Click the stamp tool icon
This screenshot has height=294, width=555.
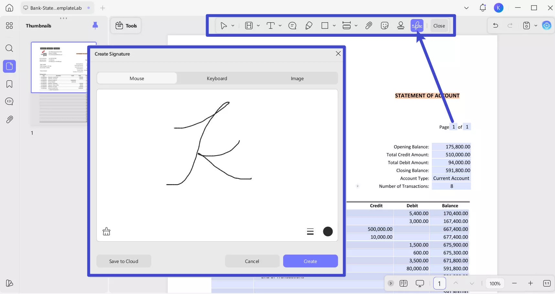point(400,26)
